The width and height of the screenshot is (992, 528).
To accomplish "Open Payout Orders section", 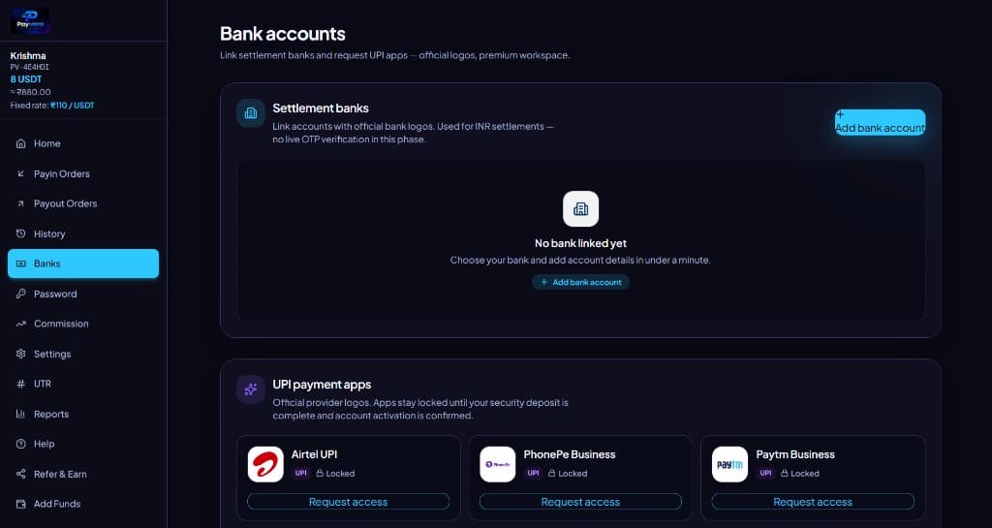I will 83,203.
